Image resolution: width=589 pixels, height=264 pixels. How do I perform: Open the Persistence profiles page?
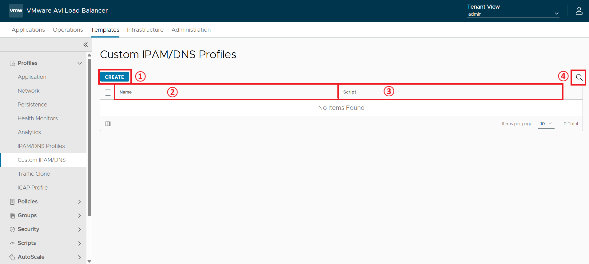click(32, 105)
